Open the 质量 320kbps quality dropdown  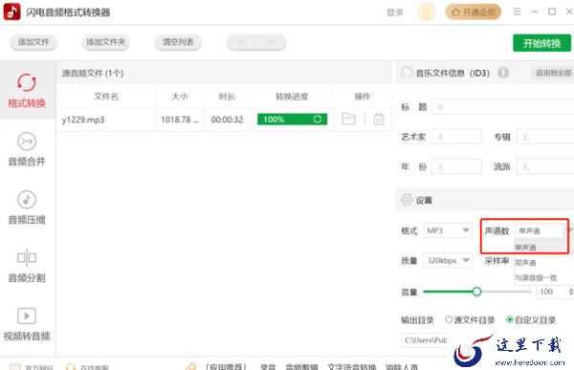tap(448, 261)
